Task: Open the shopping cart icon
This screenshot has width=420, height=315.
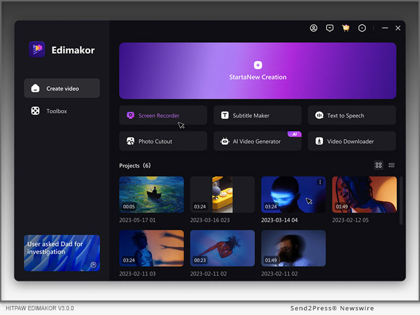Action: [345, 28]
